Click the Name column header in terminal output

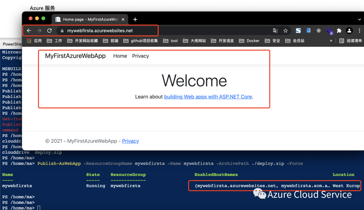pyautogui.click(x=8, y=175)
